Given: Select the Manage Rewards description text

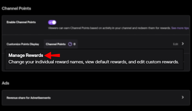Looking at the screenshot, I should [93, 62].
